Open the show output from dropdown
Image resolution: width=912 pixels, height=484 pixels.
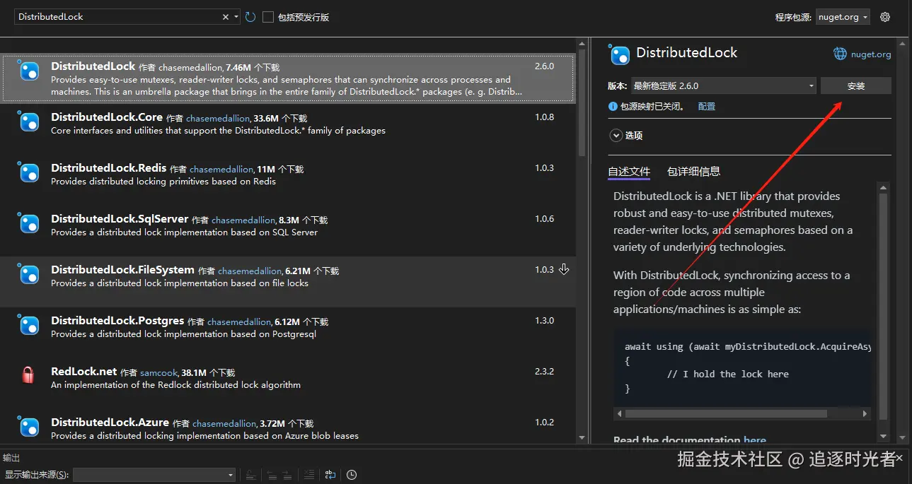coord(154,475)
